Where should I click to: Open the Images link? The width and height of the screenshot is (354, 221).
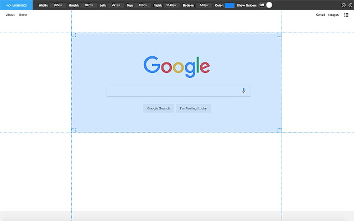[x=334, y=15]
